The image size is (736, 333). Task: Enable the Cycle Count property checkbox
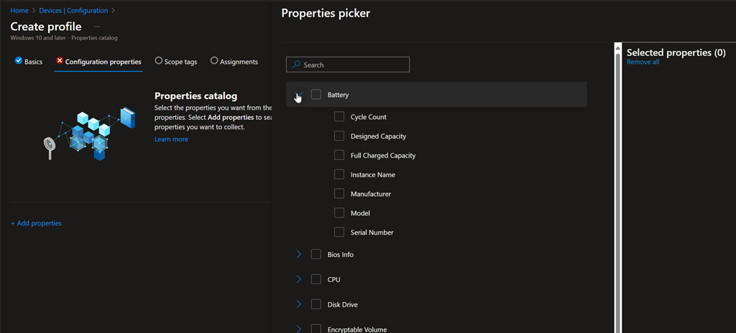[339, 117]
